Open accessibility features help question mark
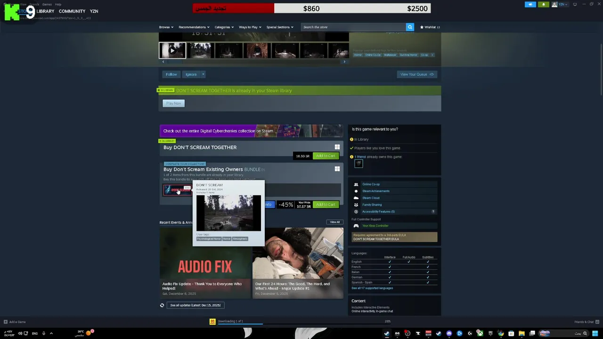This screenshot has width=603, height=339. 433,211
